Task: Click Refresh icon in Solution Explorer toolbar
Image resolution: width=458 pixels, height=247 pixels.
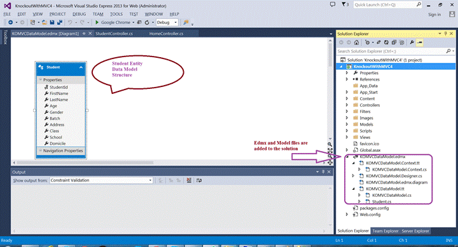Action: point(386,43)
